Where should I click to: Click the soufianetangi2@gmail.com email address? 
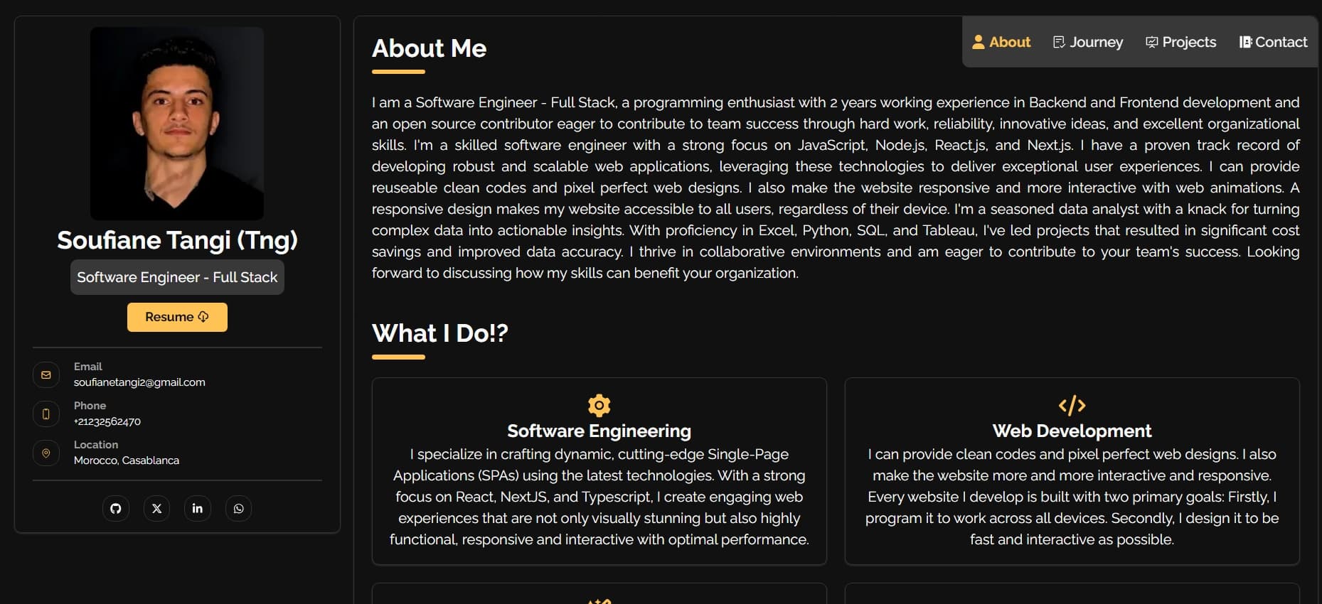pos(139,382)
